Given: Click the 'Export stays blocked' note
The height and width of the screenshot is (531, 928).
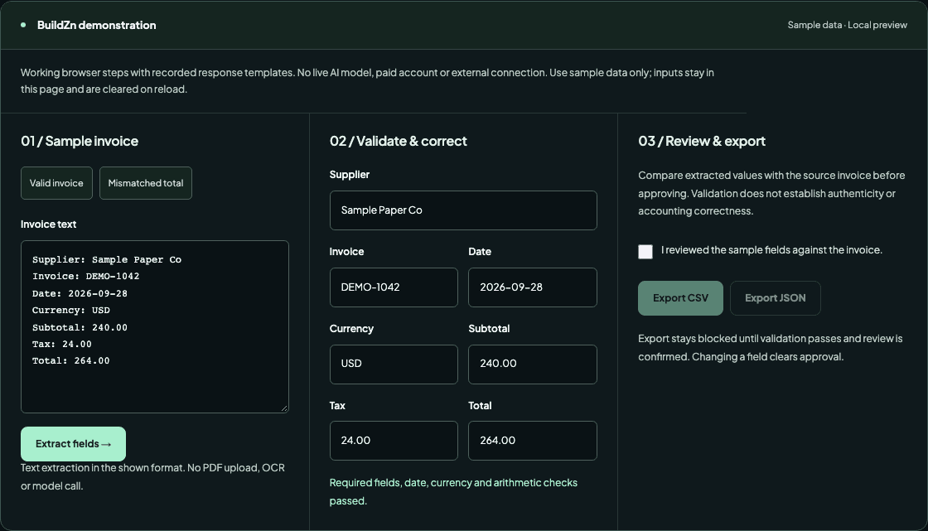Looking at the screenshot, I should (770, 347).
